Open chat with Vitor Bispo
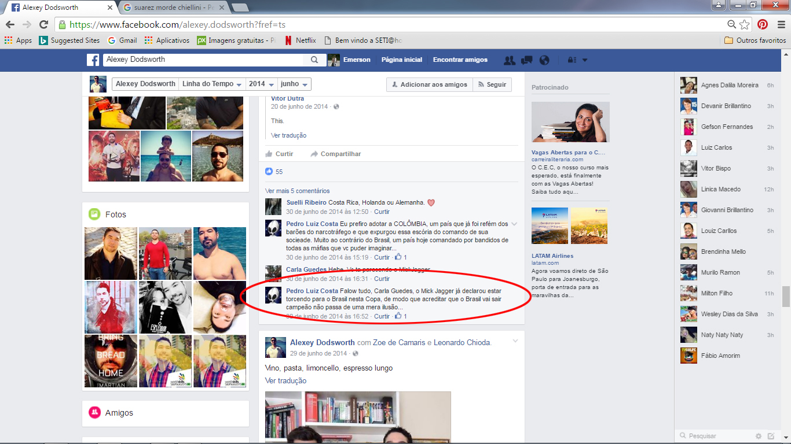Viewport: 791px width, 444px height. pyautogui.click(x=727, y=168)
